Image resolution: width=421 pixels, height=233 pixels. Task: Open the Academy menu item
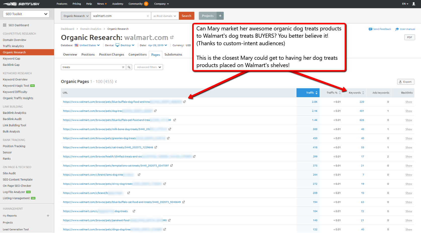(x=118, y=4)
